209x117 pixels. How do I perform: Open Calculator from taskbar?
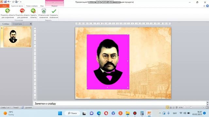click(x=142, y=113)
